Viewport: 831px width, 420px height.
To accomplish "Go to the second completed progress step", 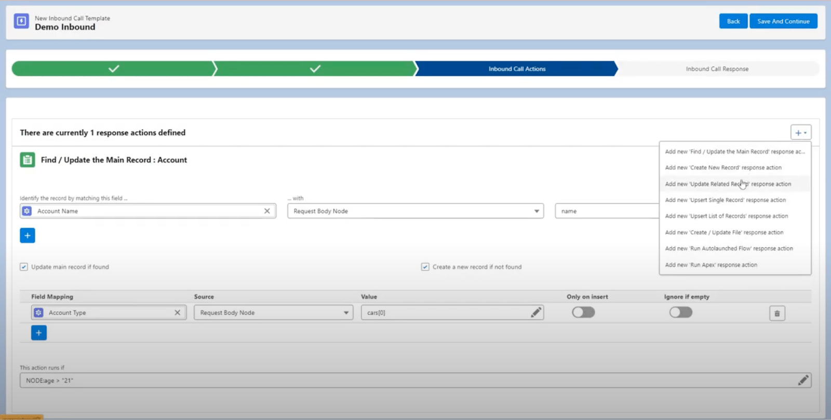I will [x=315, y=68].
